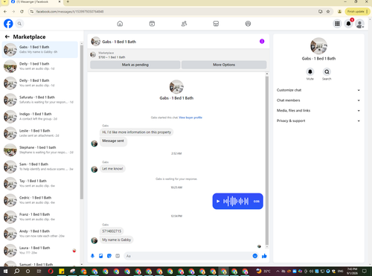Expand Customize chat section
The height and width of the screenshot is (276, 372).
pyautogui.click(x=318, y=90)
